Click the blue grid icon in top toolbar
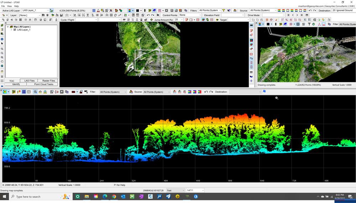Screen dimensions: 356x203 94,10
